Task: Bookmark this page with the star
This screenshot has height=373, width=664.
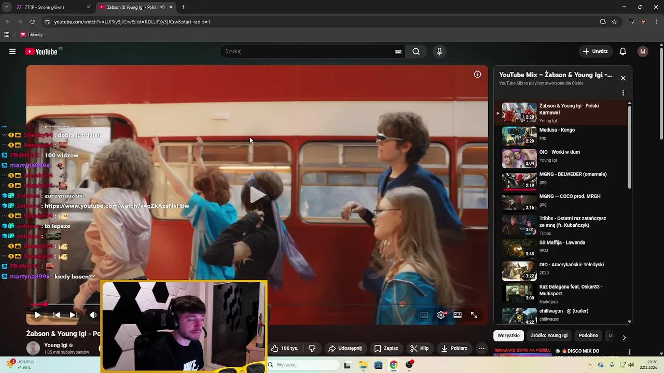Action: (x=614, y=22)
